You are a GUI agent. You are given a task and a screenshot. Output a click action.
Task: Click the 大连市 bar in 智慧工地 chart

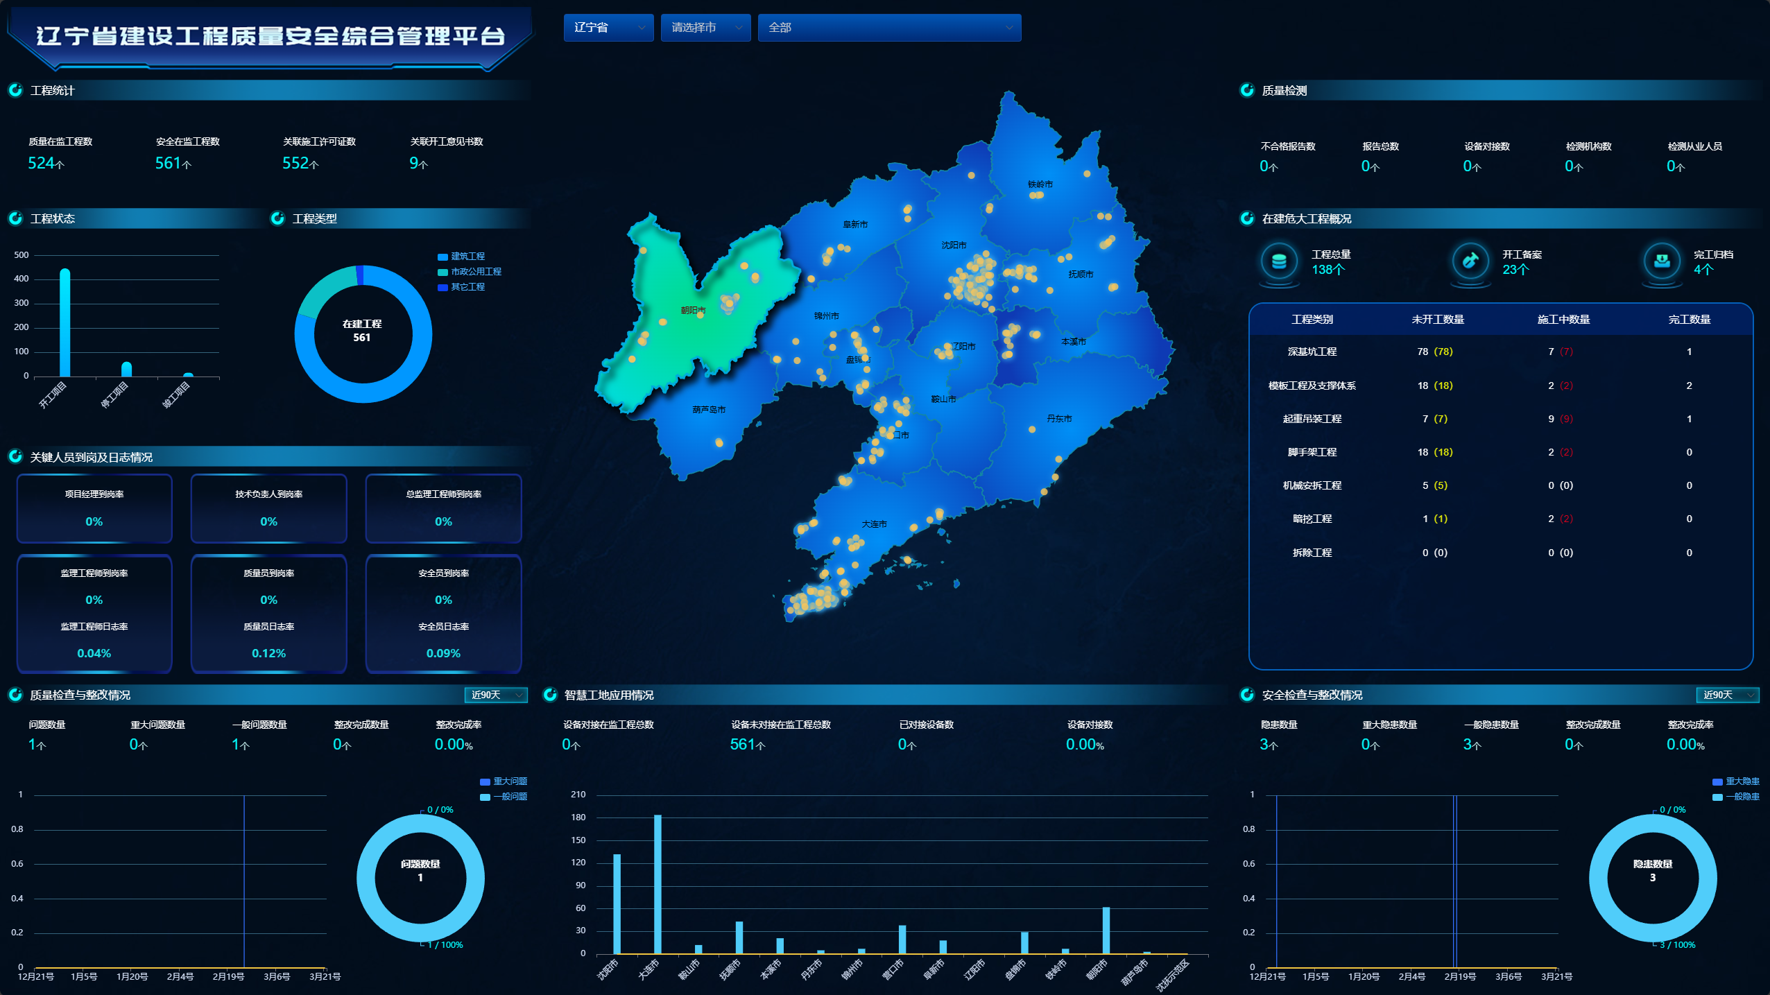pyautogui.click(x=658, y=884)
